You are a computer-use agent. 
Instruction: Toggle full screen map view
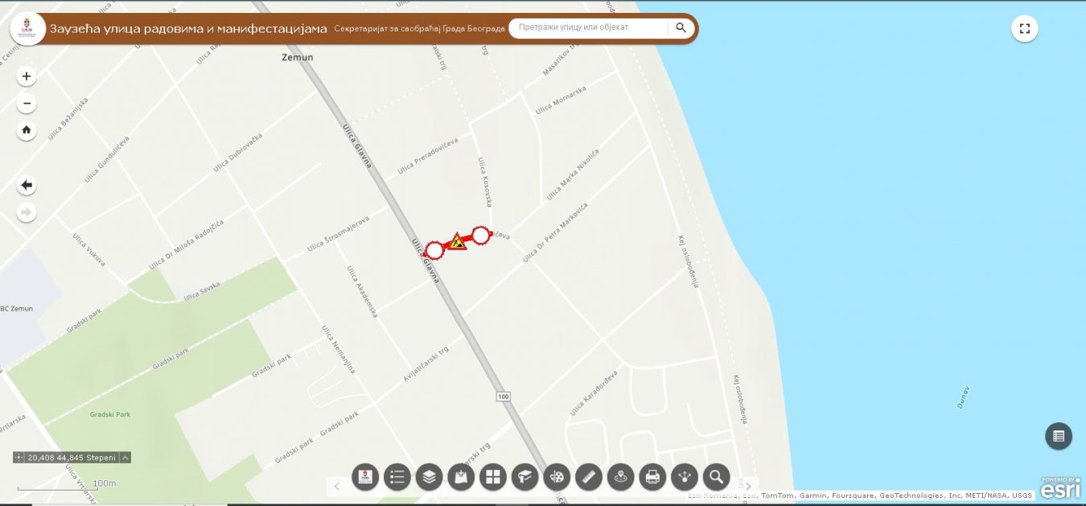(1024, 28)
